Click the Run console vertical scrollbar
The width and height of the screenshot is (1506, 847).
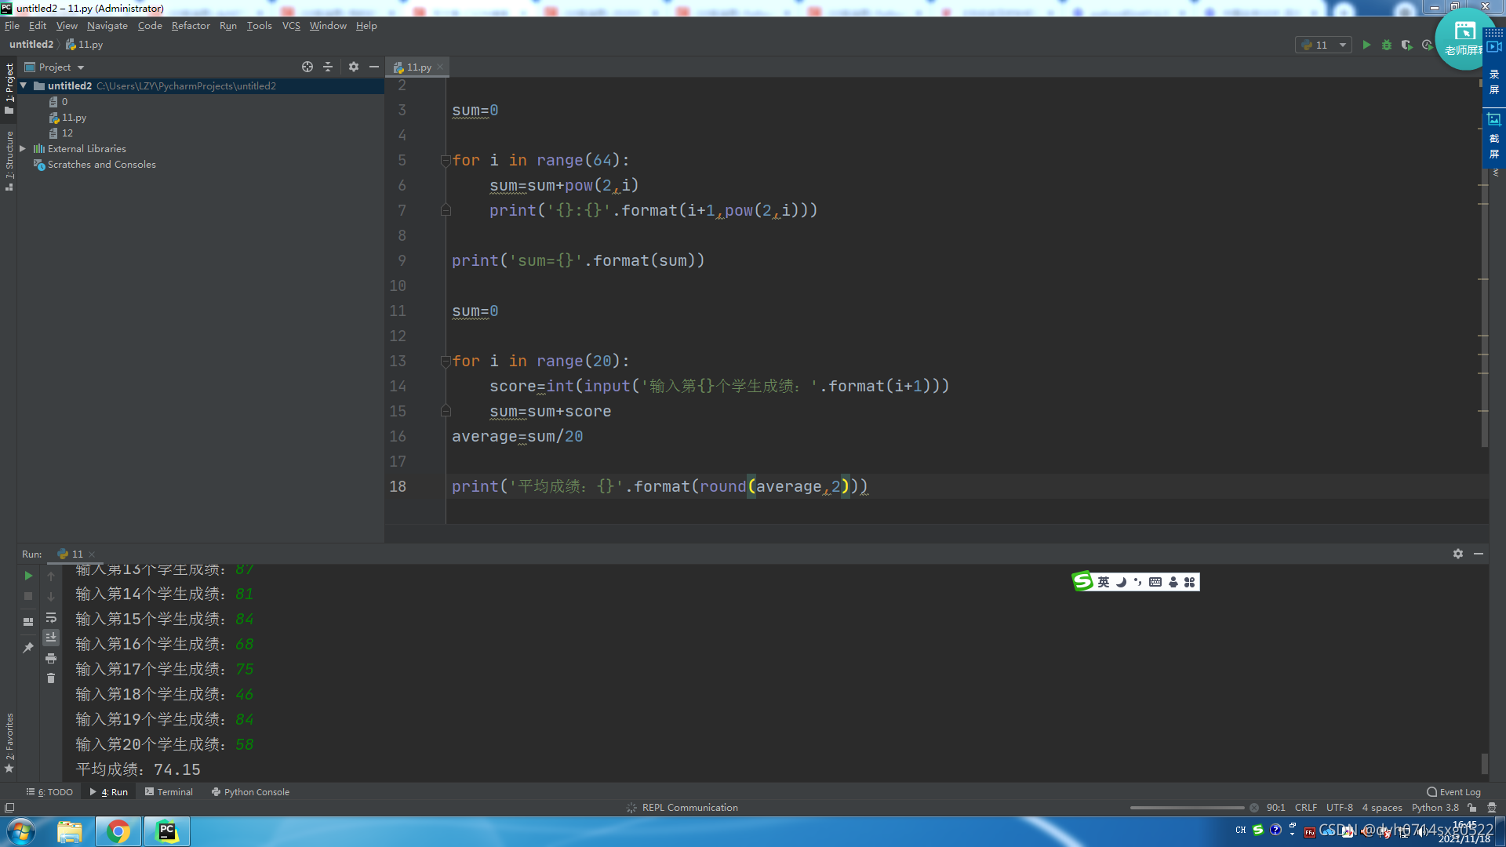[1484, 762]
